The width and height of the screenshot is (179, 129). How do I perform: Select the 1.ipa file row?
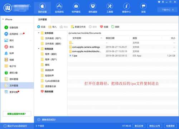coord(123,56)
